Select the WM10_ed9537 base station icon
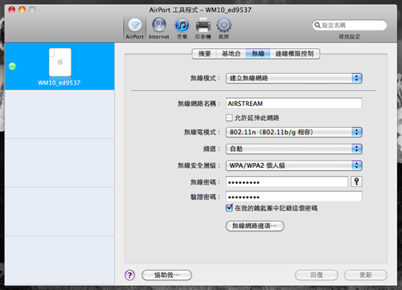Image resolution: width=402 pixels, height=290 pixels. click(60, 63)
